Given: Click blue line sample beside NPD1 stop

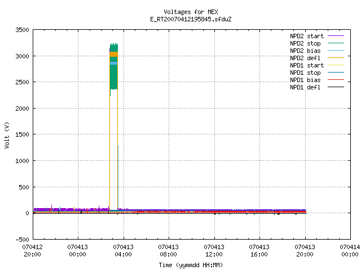Looking at the screenshot, I should [x=336, y=73].
